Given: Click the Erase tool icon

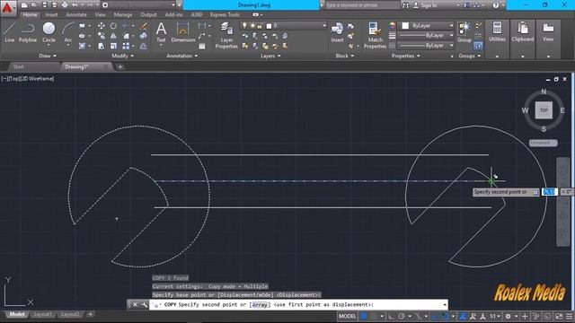Looking at the screenshot, I should 144,26.
